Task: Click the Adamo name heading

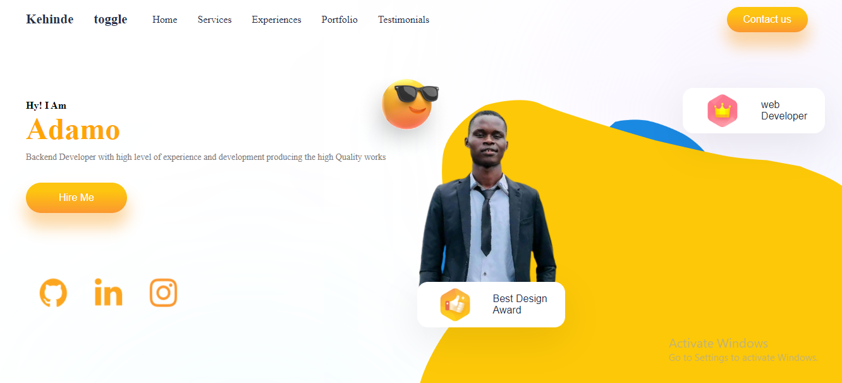Action: [73, 130]
